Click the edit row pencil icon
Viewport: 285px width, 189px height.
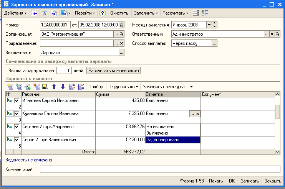point(28,87)
